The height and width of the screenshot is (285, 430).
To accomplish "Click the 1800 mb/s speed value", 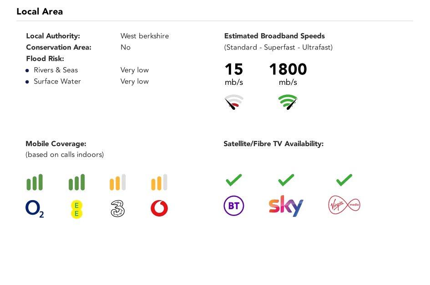I will point(288,70).
